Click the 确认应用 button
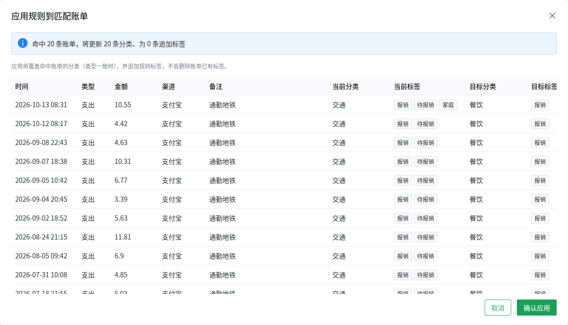This screenshot has width=568, height=325. point(536,308)
